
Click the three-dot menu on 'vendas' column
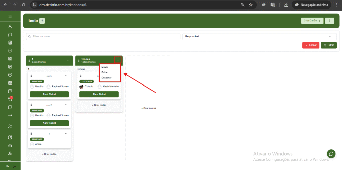(x=118, y=60)
